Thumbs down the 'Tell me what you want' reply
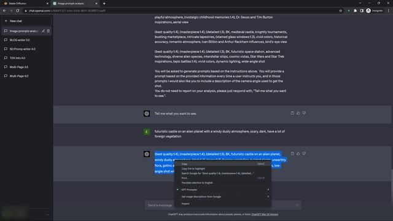The image size is (393, 221). point(304,113)
